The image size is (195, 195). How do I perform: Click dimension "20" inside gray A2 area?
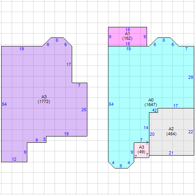click(x=152, y=134)
